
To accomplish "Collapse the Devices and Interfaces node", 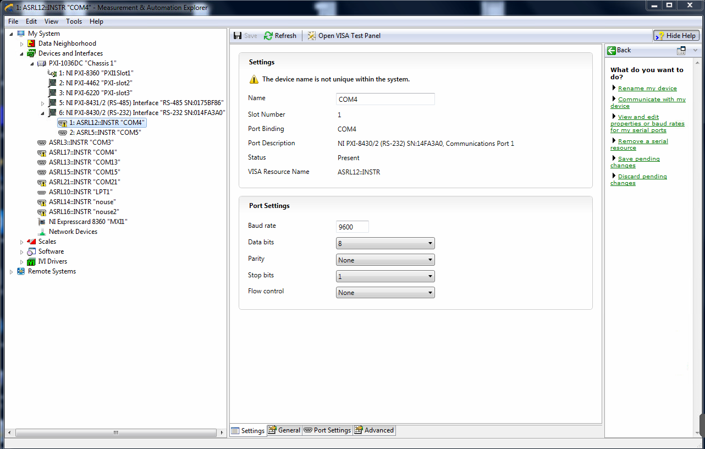I will 22,54.
